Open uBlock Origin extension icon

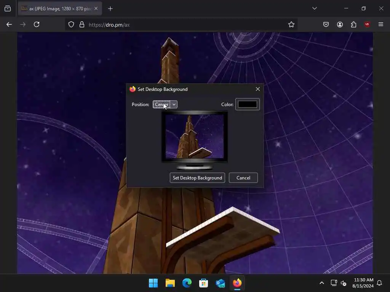pos(367,25)
